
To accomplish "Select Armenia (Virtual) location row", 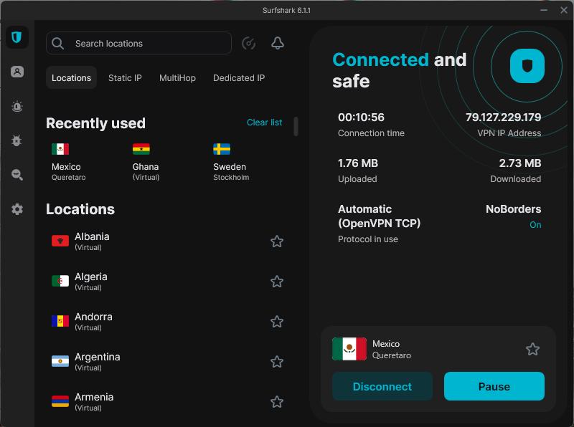I will pyautogui.click(x=168, y=402).
